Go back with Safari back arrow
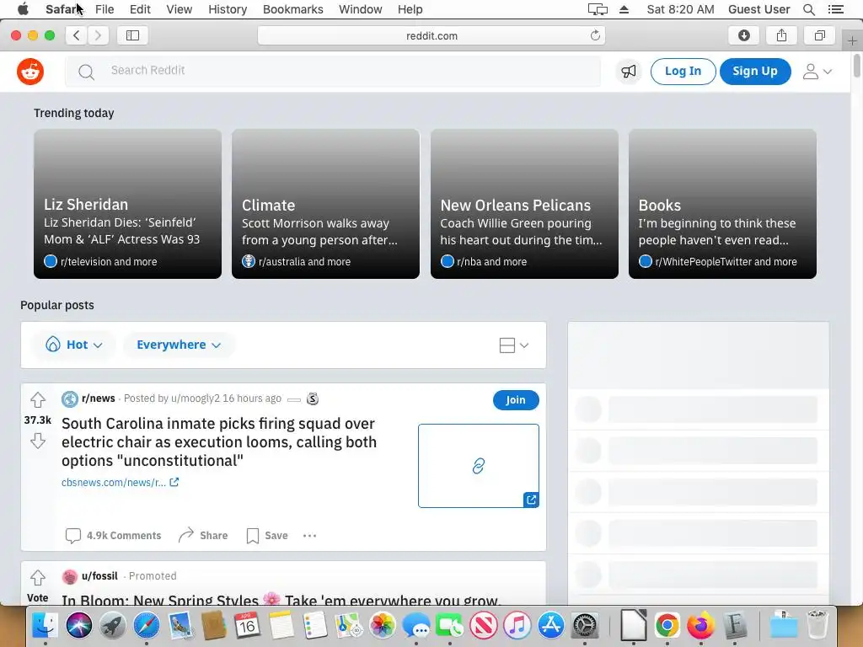Image resolution: width=863 pixels, height=647 pixels. pos(77,35)
